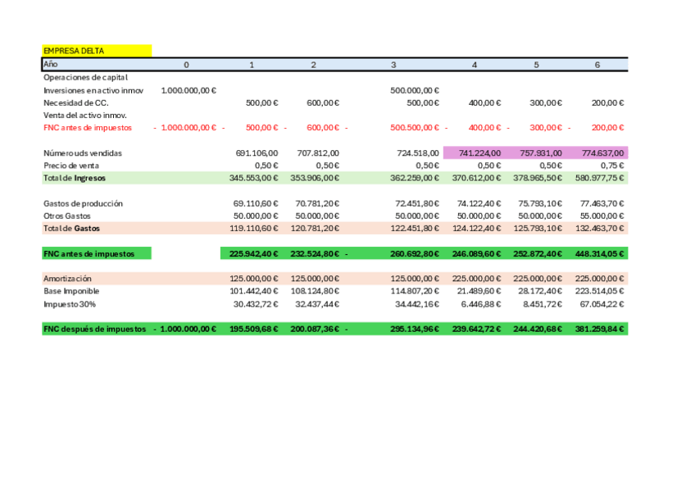Image resolution: width=695 pixels, height=491 pixels.
Task: Select total income 378.965,50 €
Action: (538, 178)
